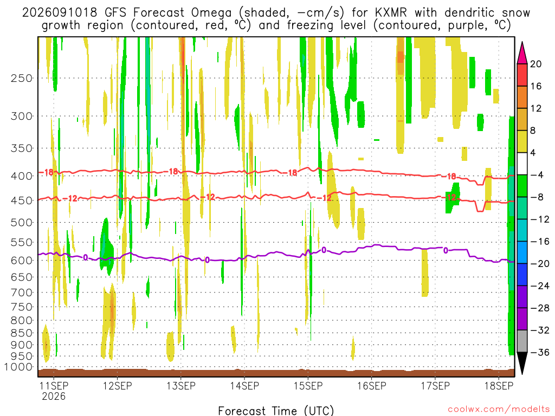Viewport: 555px width, 416px height.
Task: Click the 11SEP 2026 axis label
Action: [54, 391]
